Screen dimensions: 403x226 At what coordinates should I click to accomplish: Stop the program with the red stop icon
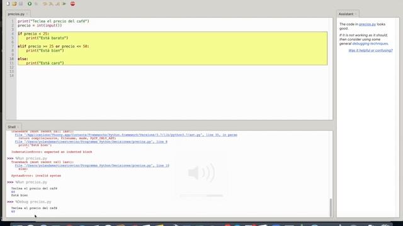(x=73, y=4)
